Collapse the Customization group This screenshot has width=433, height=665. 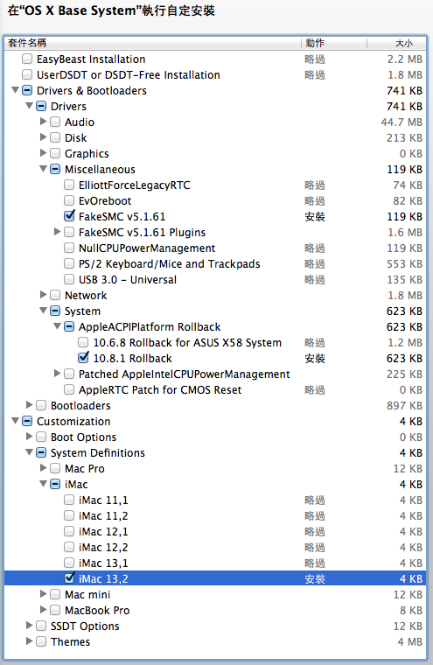pyautogui.click(x=15, y=421)
